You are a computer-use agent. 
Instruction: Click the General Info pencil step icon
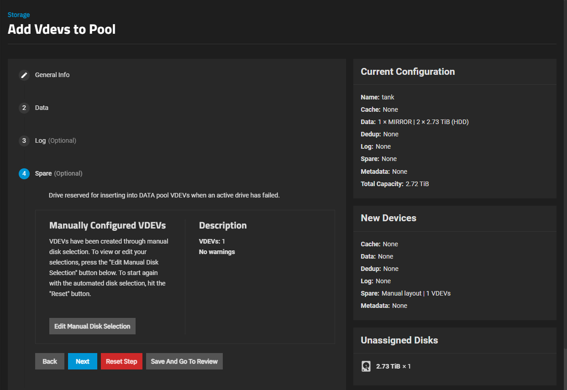[24, 75]
